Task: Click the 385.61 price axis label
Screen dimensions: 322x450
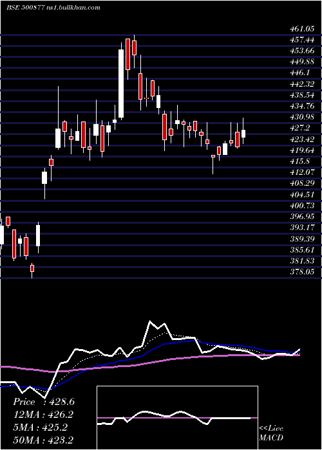Action: click(301, 249)
